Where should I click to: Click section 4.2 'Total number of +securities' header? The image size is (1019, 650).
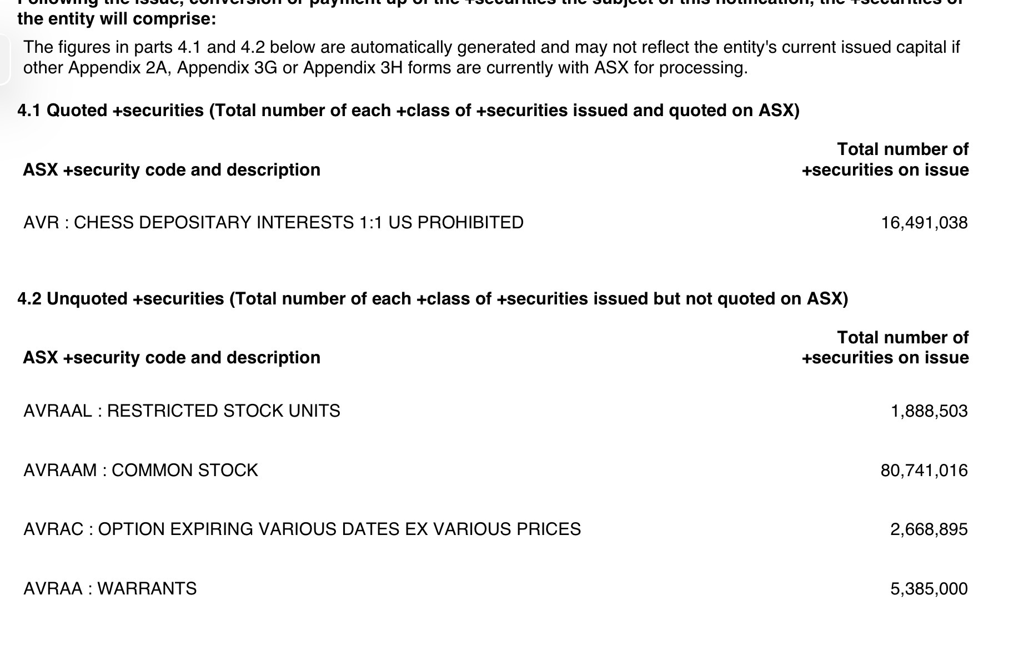(x=885, y=348)
